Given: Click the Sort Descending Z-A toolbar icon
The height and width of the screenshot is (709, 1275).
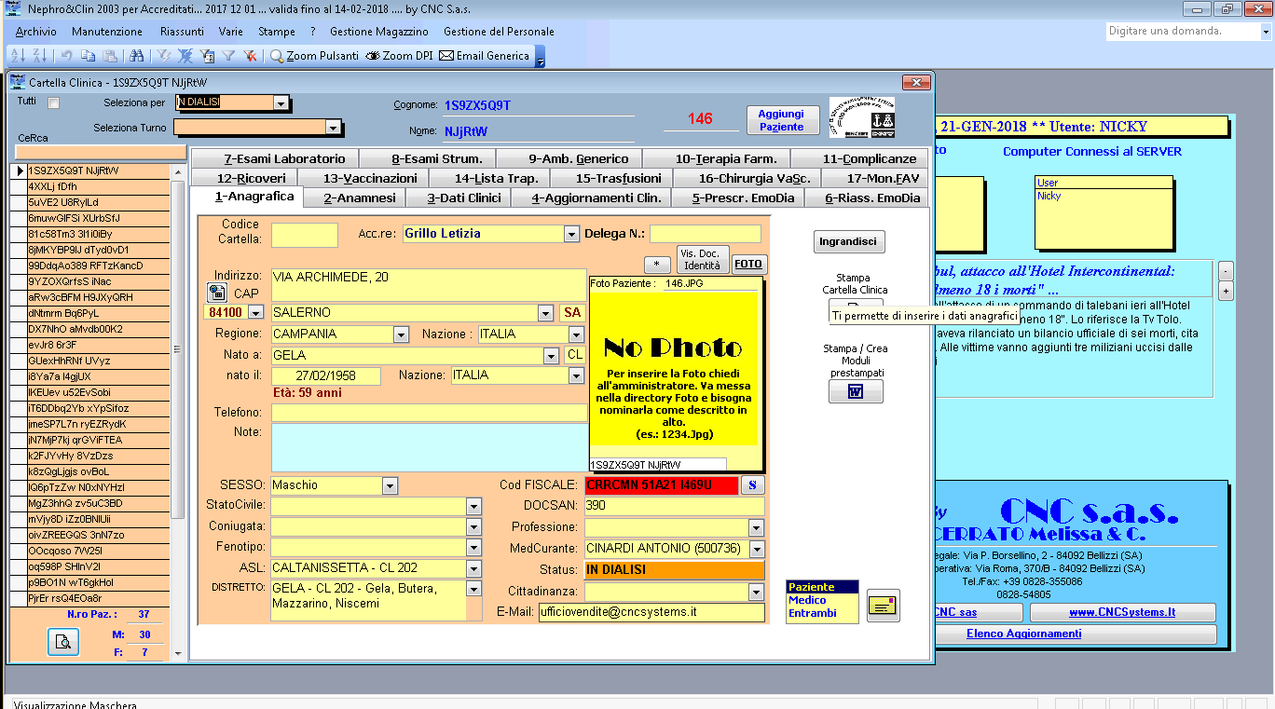Looking at the screenshot, I should (39, 56).
